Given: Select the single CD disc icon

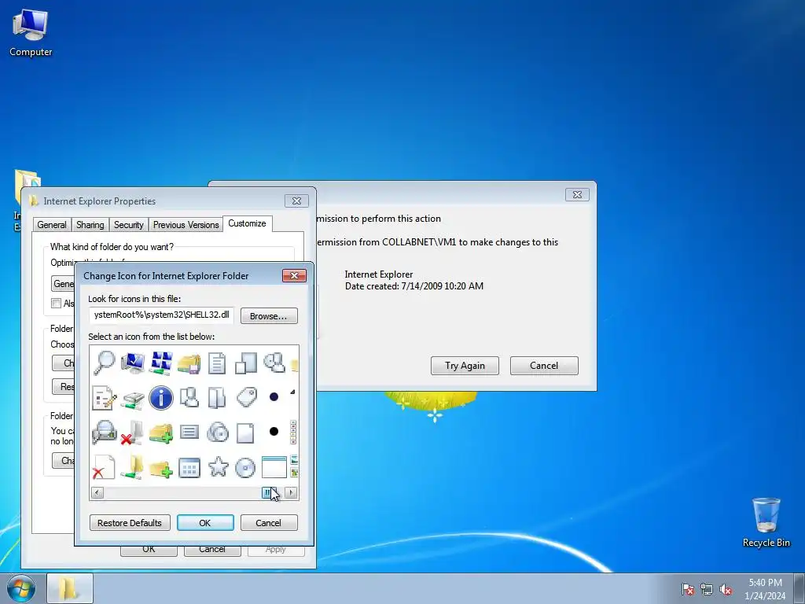Looking at the screenshot, I should click(245, 468).
